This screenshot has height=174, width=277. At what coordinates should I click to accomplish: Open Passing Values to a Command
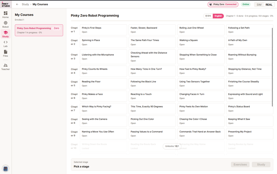[152, 133]
